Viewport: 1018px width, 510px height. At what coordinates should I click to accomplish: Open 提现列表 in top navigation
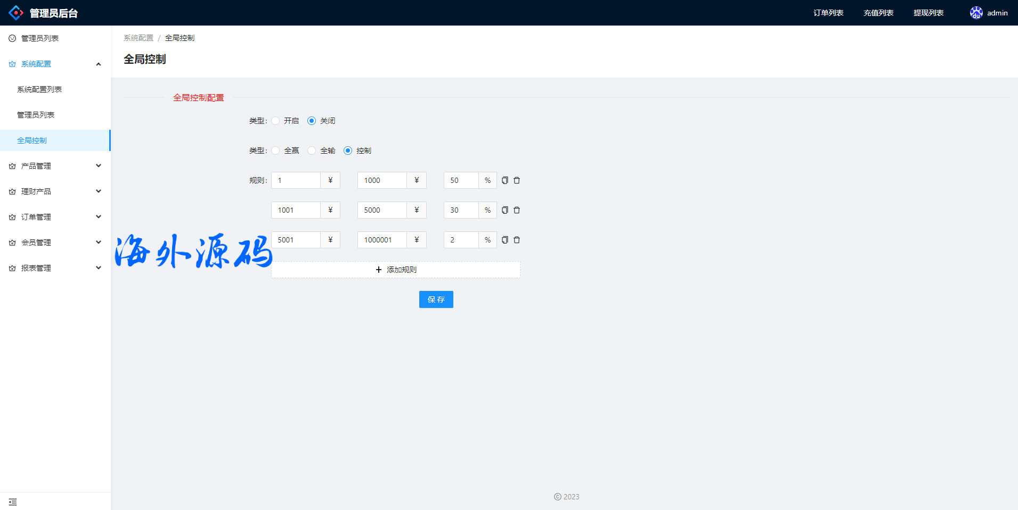pyautogui.click(x=928, y=13)
